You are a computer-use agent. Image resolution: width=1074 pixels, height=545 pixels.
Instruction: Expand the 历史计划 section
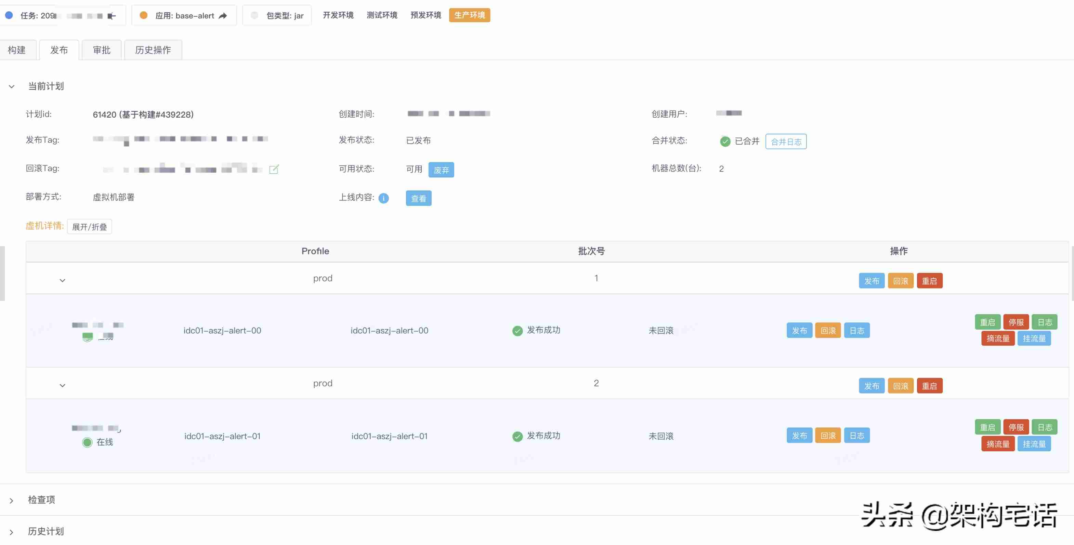(x=12, y=532)
